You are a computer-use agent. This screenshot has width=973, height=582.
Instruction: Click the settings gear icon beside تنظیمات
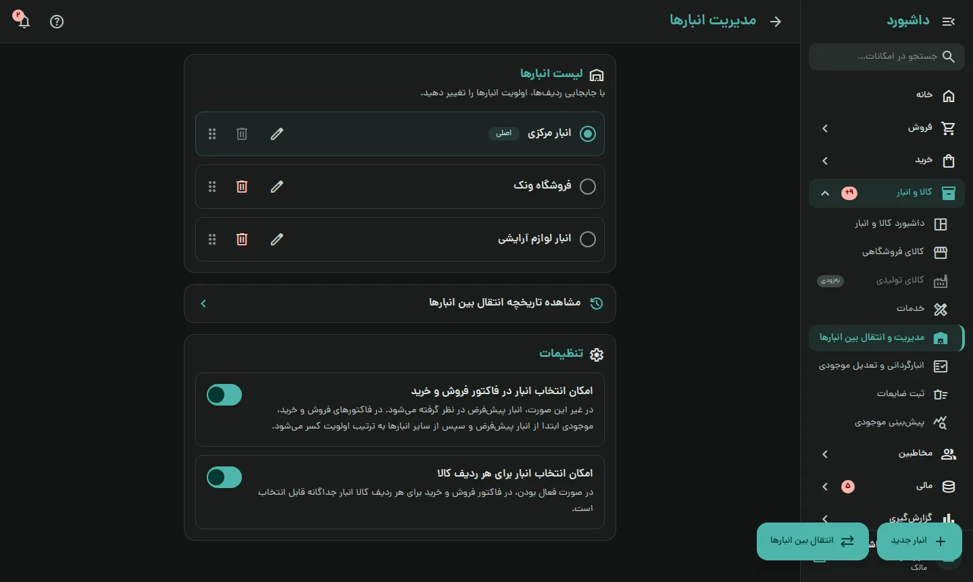597,354
